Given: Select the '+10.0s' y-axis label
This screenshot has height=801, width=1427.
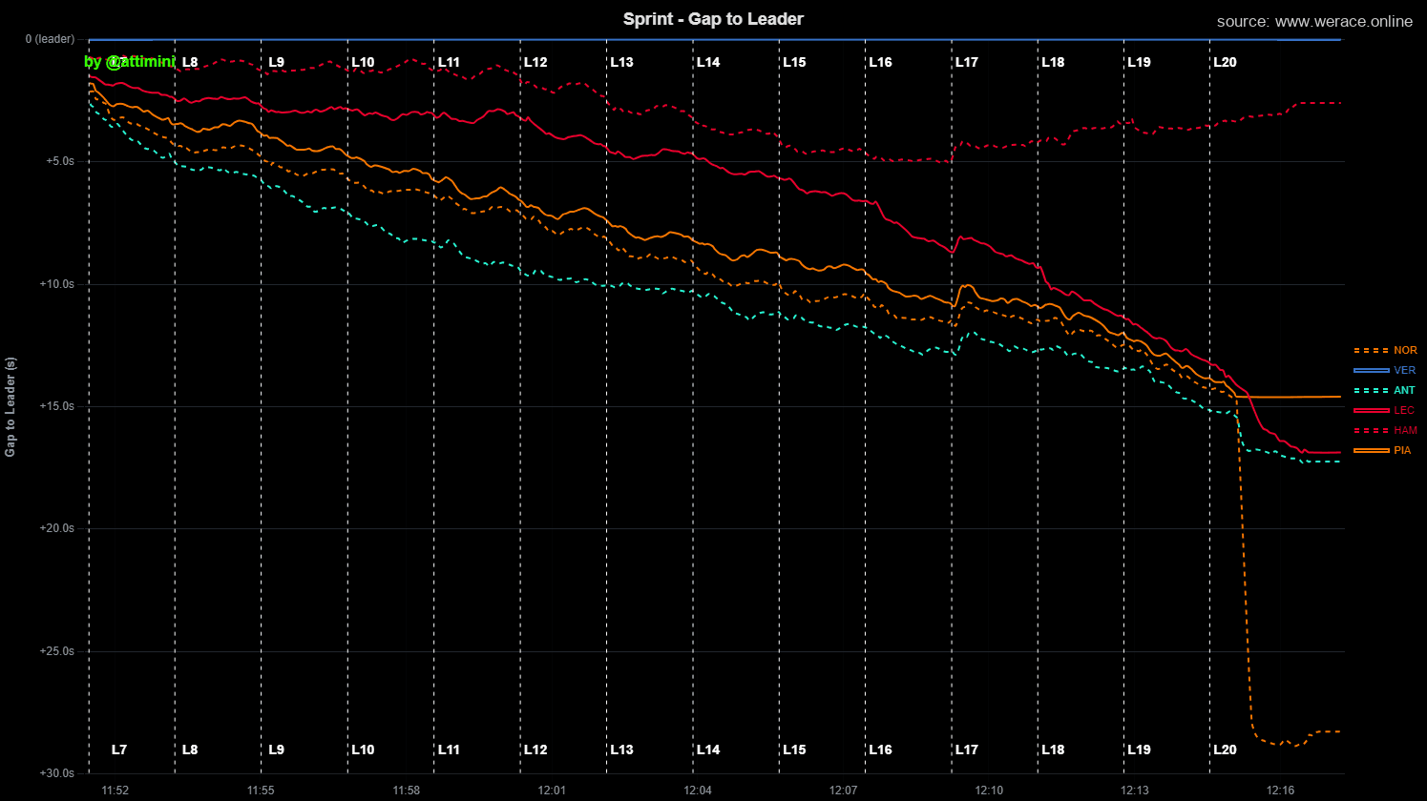Looking at the screenshot, I should coord(57,284).
